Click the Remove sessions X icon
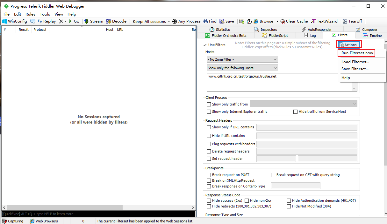The image size is (387, 224). click(61, 21)
